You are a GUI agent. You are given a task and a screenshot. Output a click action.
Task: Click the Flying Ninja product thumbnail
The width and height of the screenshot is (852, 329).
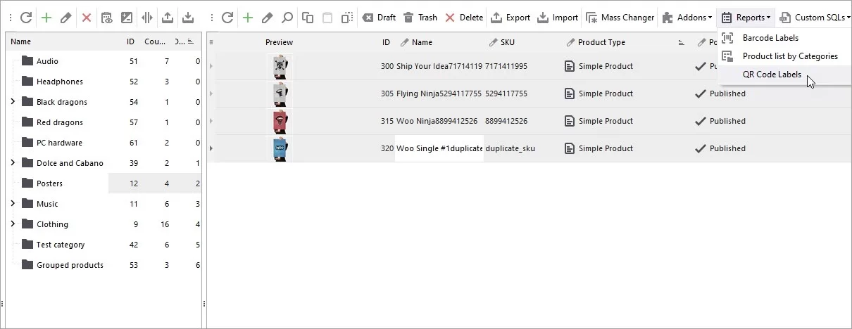tap(280, 93)
